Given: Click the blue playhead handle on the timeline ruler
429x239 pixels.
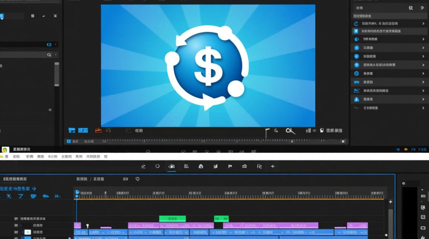Looking at the screenshot, I should 77,192.
